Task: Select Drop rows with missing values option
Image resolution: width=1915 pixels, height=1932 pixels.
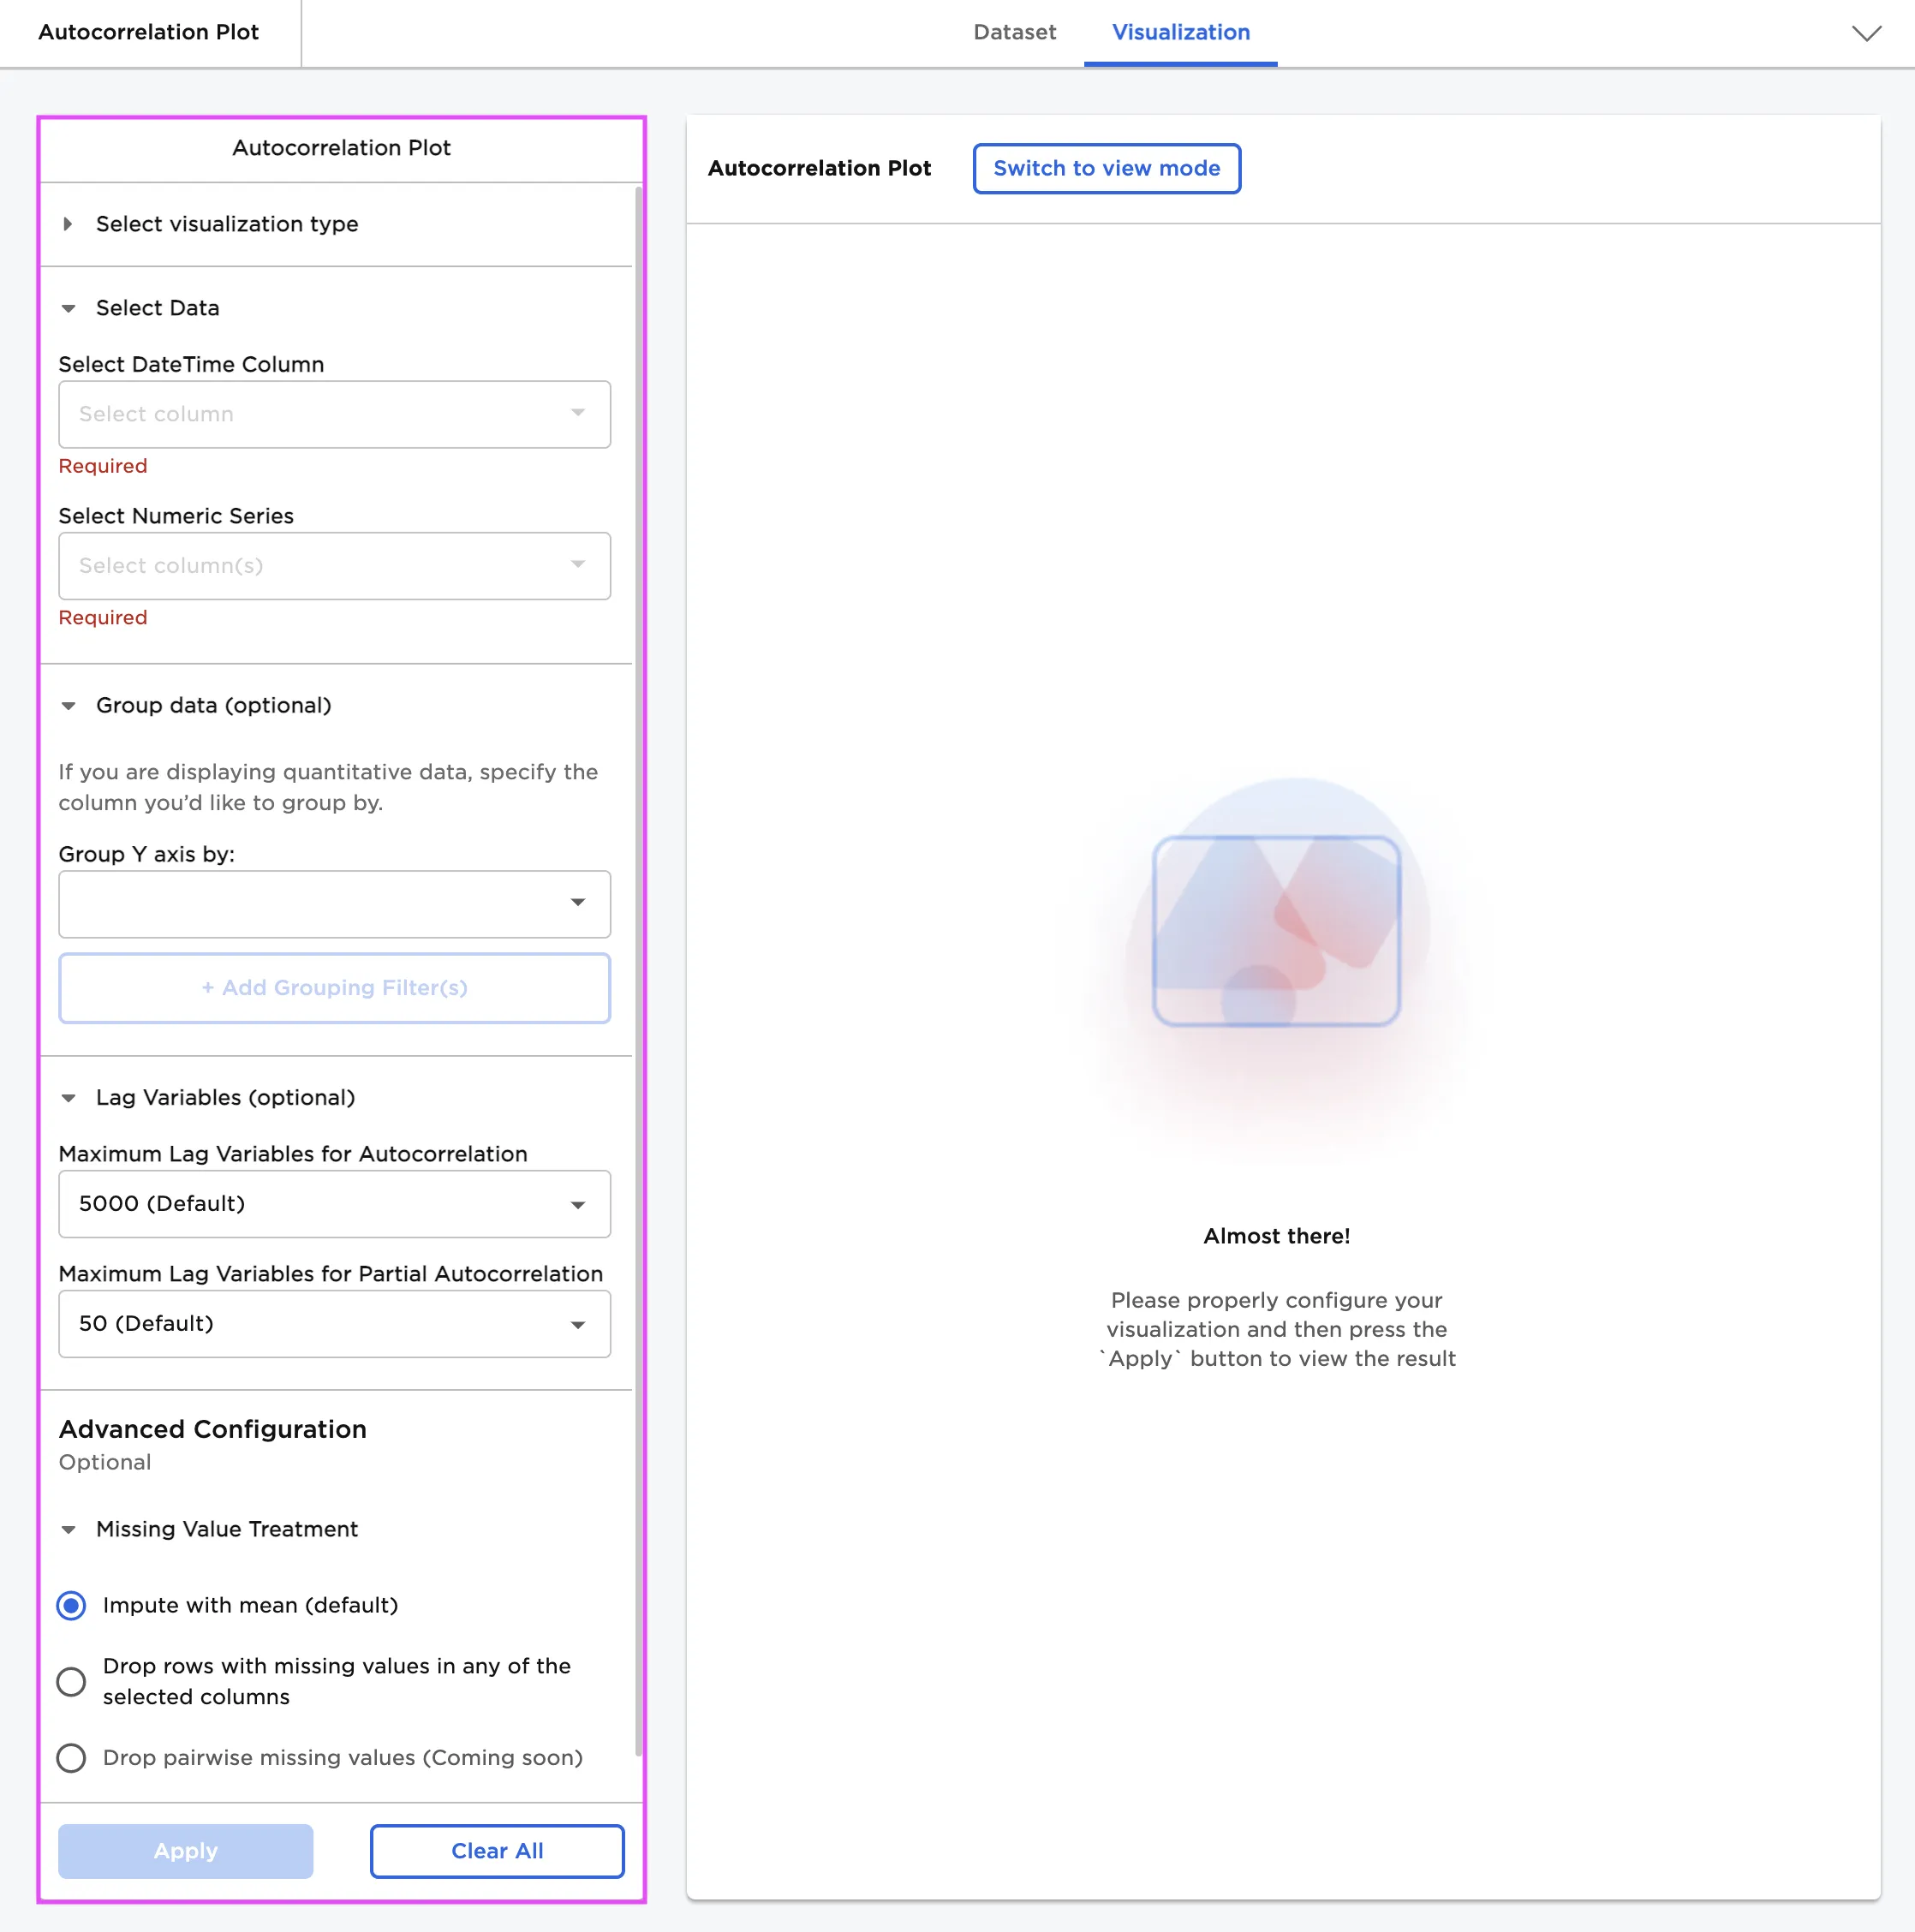Action: point(71,1682)
